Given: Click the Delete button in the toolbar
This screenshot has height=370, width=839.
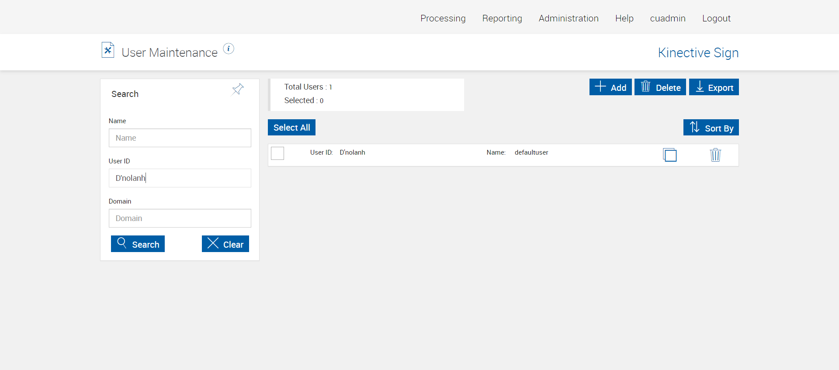Looking at the screenshot, I should point(660,87).
